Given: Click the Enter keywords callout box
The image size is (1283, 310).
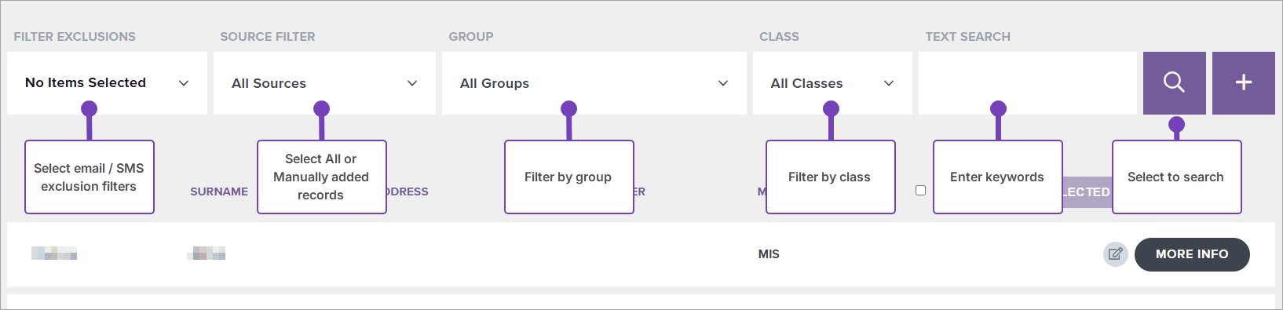Looking at the screenshot, I should 997,177.
